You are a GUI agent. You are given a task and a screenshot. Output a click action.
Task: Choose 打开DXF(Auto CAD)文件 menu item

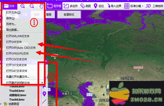(21, 48)
